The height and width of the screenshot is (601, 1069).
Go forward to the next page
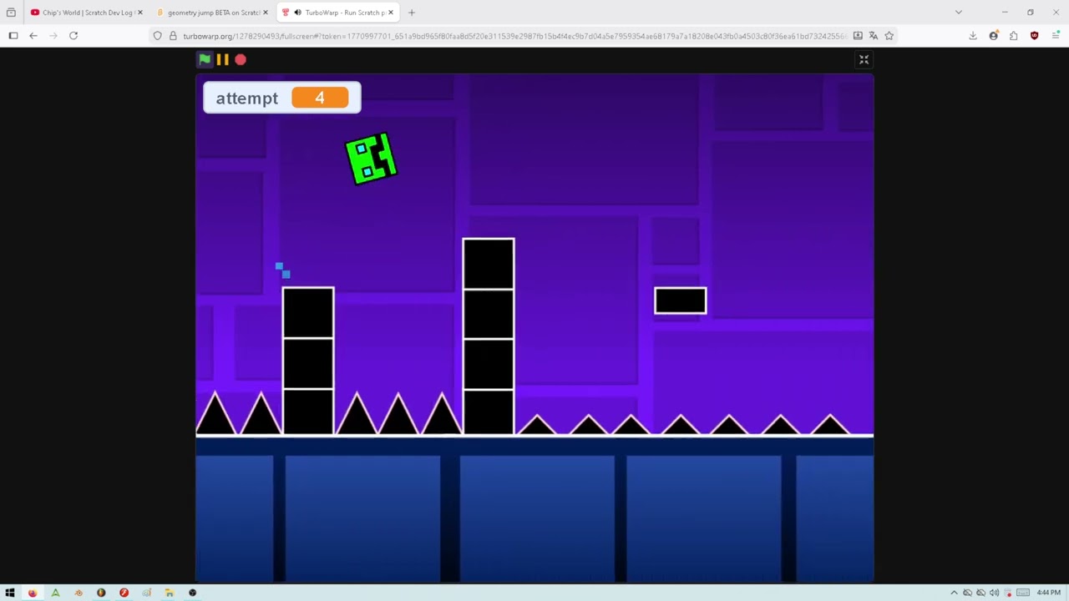coord(53,36)
